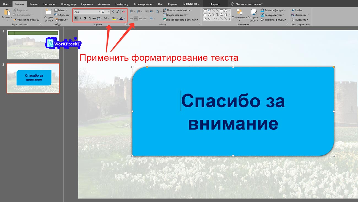Click the increase font size icon

point(113,12)
